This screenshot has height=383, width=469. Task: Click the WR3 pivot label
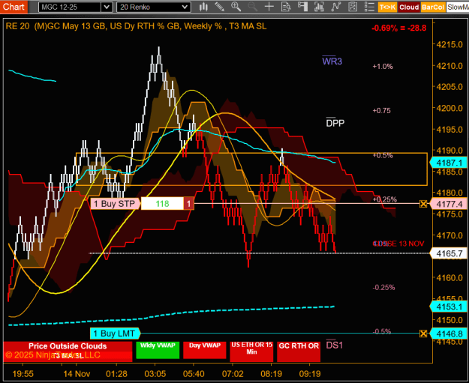(x=332, y=61)
